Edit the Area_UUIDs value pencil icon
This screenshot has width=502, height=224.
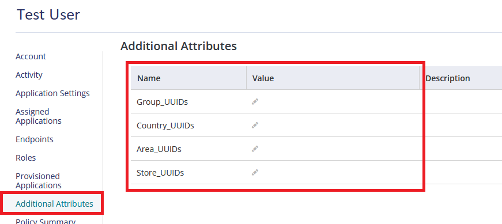[x=255, y=149]
